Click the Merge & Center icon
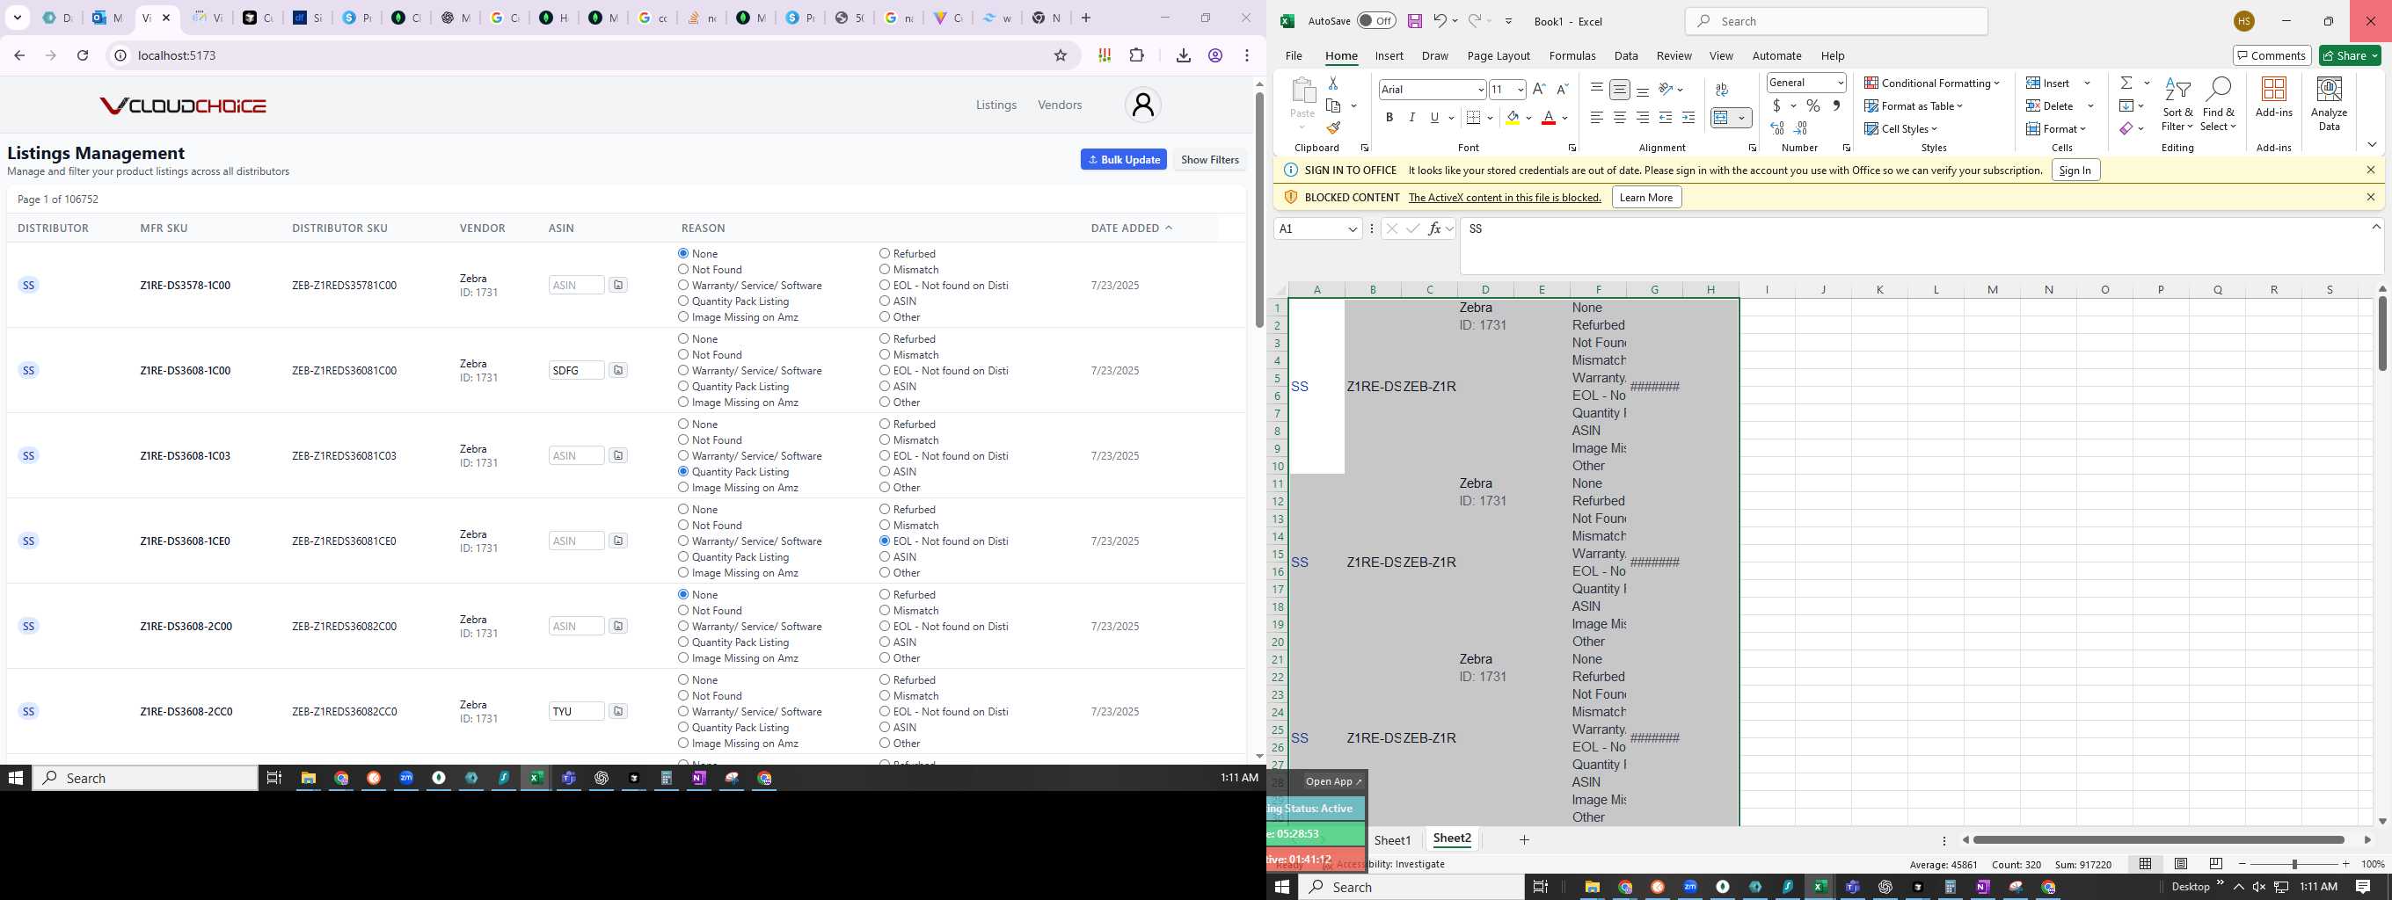This screenshot has width=2392, height=900. [x=1721, y=117]
